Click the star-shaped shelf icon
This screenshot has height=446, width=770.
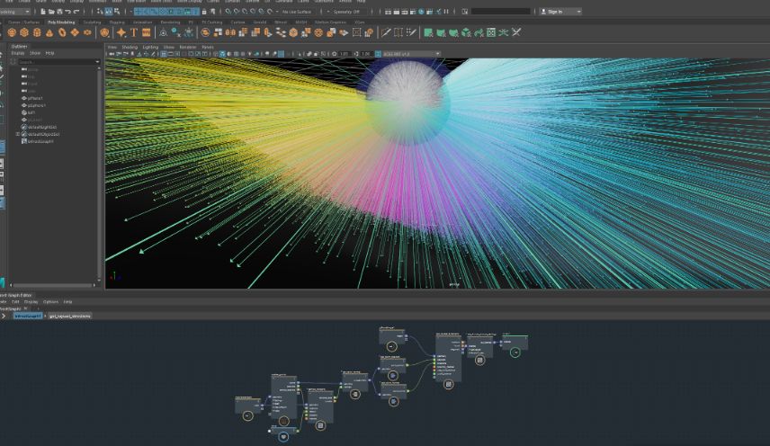coord(121,32)
